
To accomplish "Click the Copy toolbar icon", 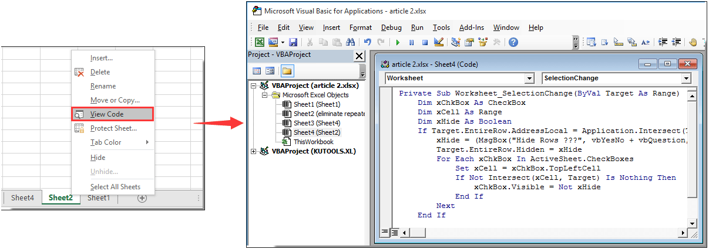I will 323,42.
